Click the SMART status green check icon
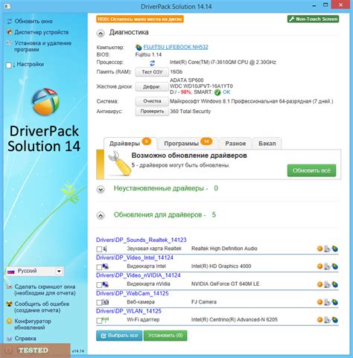This screenshot has height=358, width=353. point(217,92)
